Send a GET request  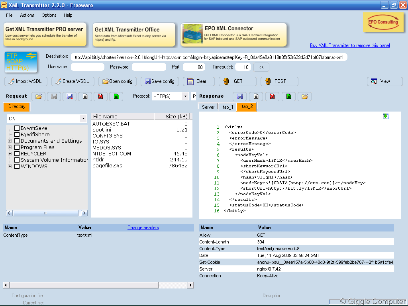(x=237, y=81)
